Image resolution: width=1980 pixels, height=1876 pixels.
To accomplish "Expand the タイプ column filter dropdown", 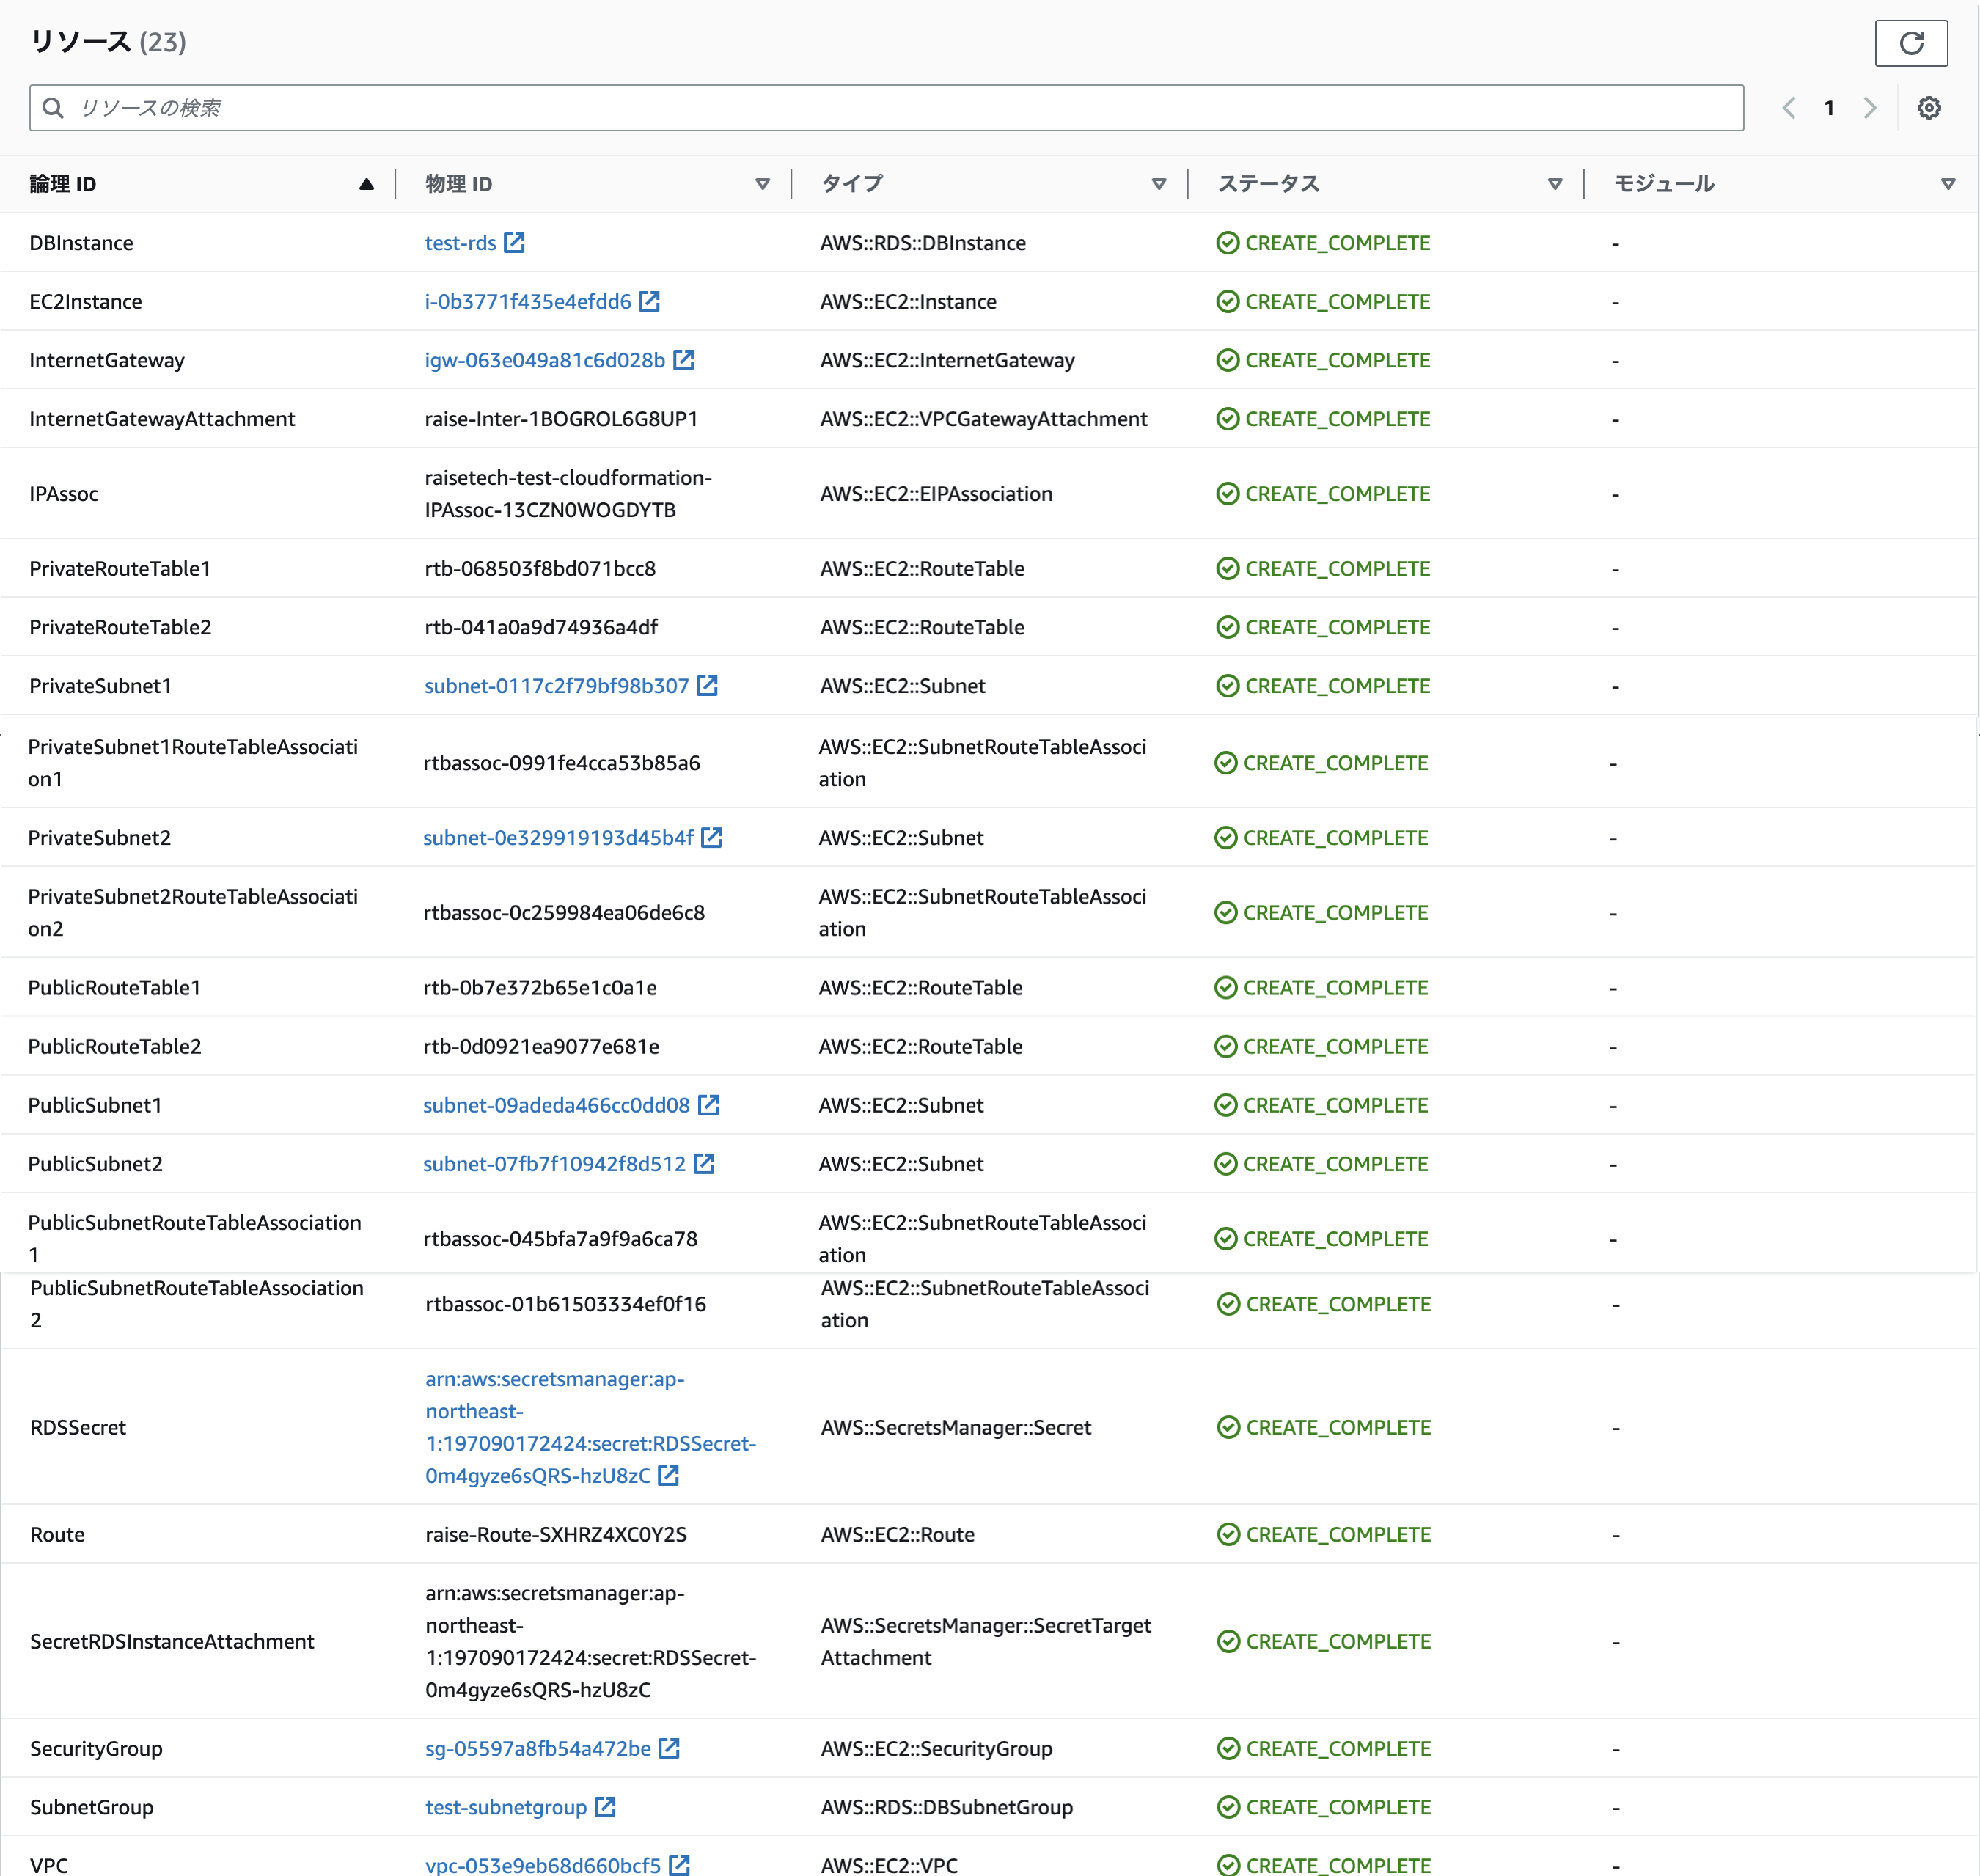I will (x=1159, y=184).
